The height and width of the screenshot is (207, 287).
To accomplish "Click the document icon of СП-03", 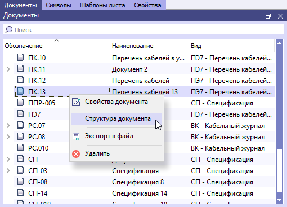I will tap(20, 170).
